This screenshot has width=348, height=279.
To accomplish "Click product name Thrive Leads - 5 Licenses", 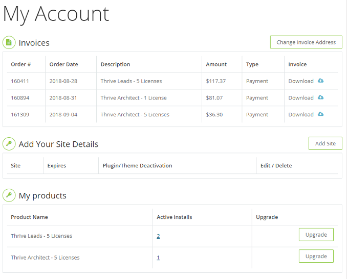I will 41,236.
